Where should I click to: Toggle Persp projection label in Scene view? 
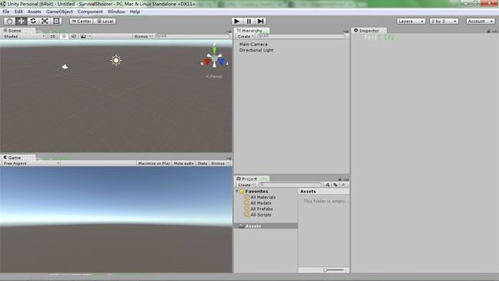(x=214, y=76)
